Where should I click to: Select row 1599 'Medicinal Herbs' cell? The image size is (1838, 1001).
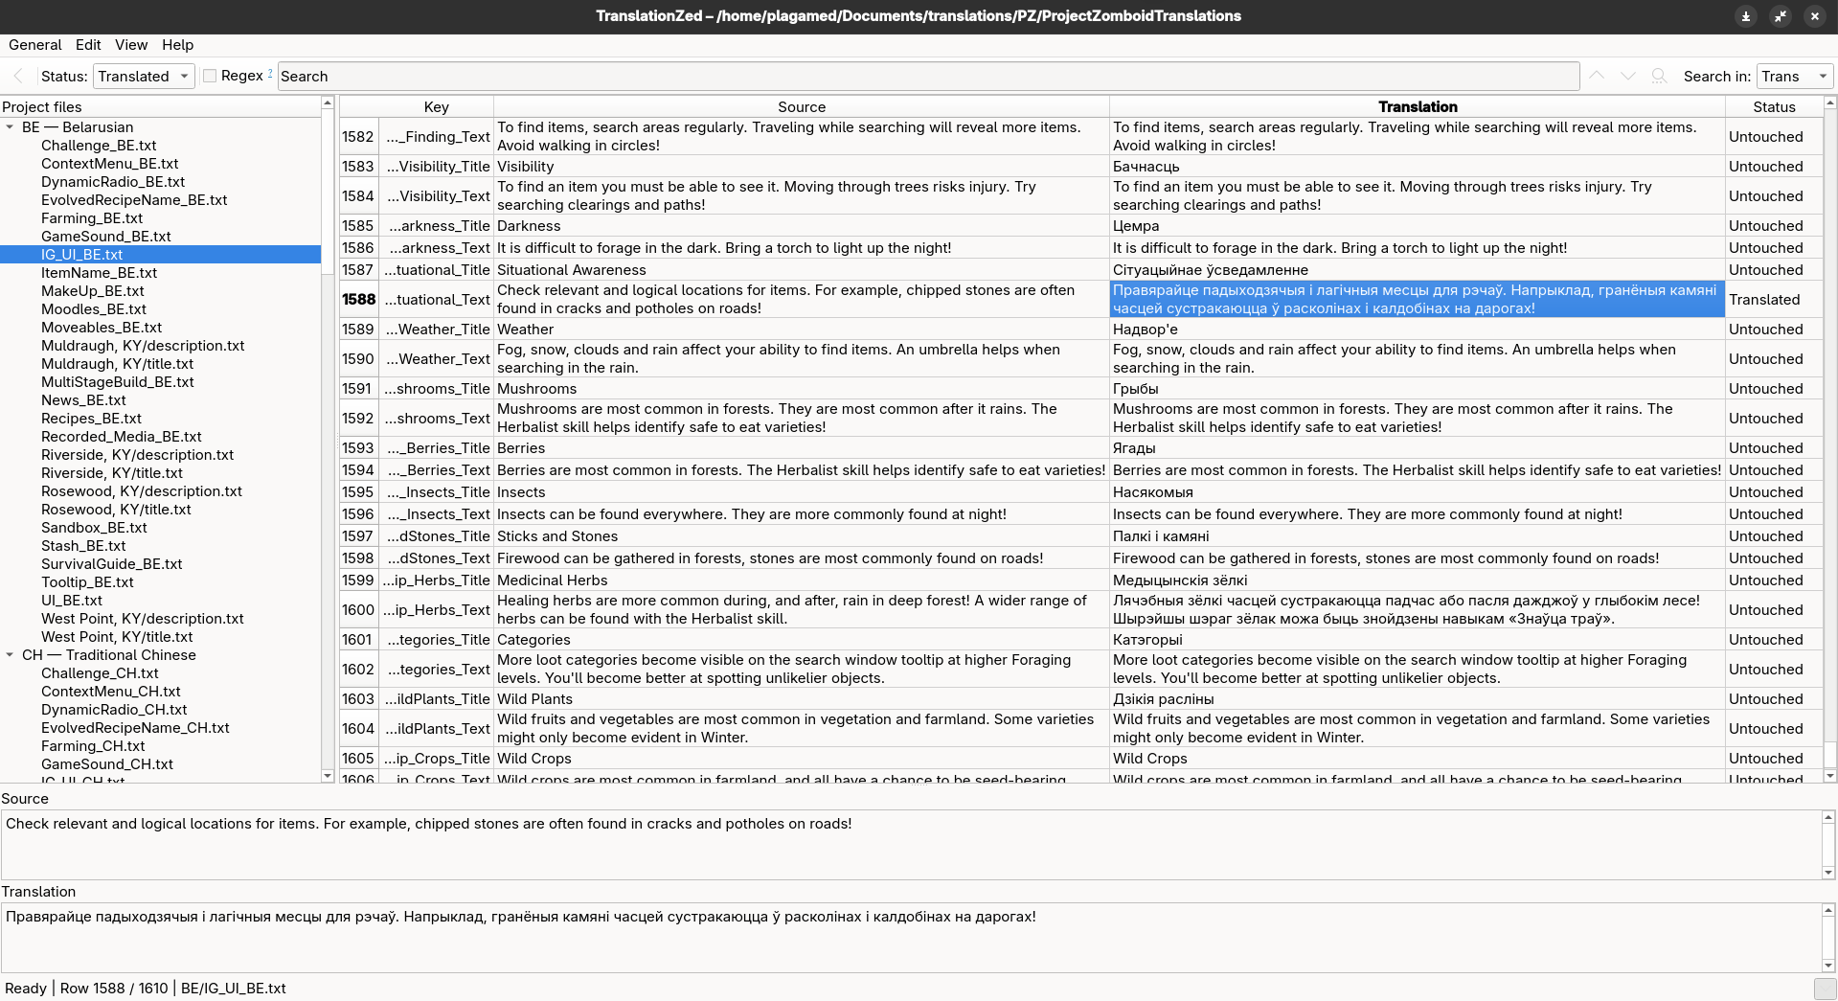pyautogui.click(x=801, y=580)
